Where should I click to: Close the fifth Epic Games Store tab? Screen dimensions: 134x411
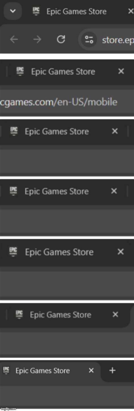pos(121,251)
